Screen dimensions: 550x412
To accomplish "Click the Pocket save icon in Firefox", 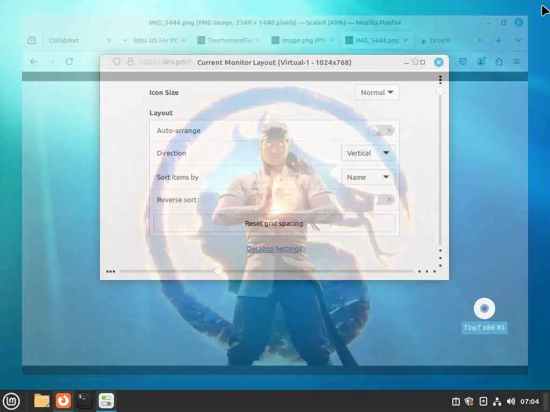I will point(463,62).
